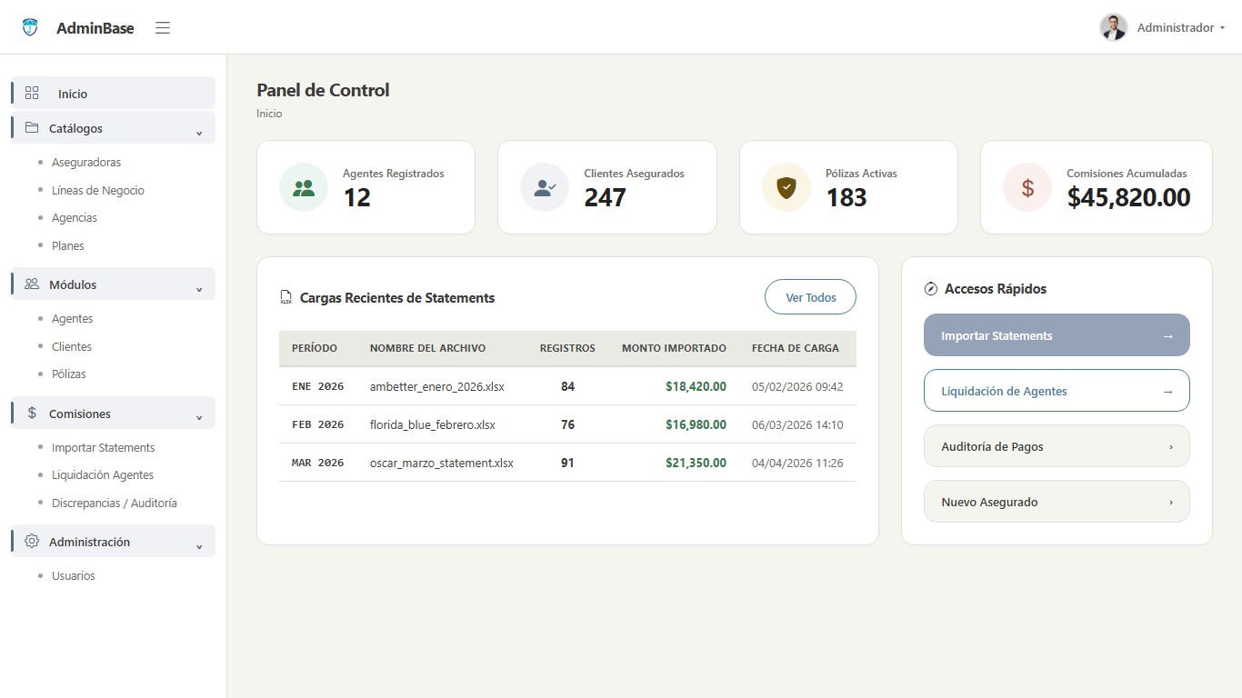Click the AdminBase shield logo icon

(x=30, y=28)
